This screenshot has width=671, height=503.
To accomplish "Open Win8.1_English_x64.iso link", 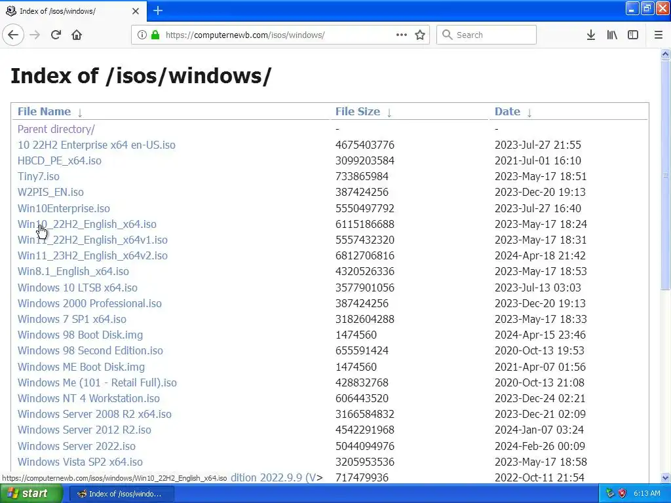I will point(73,272).
